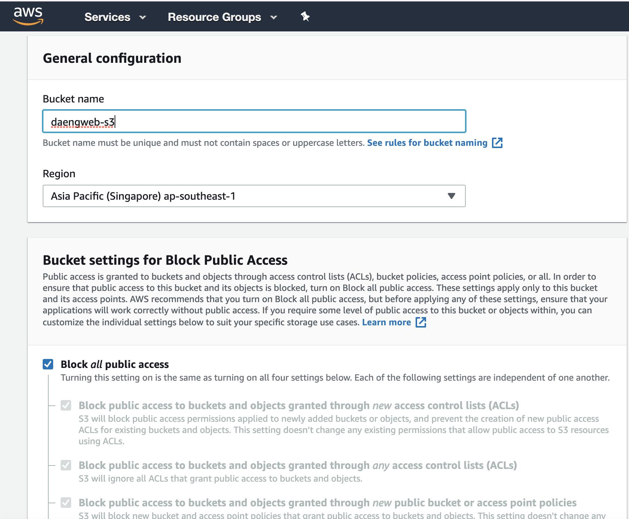Click the checkbox for ignoring any ACLs

pyautogui.click(x=66, y=465)
